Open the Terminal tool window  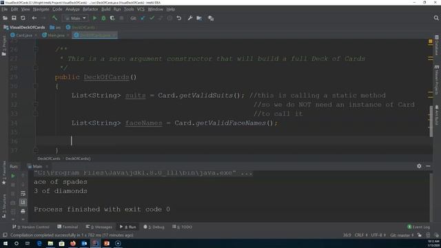pos(68,227)
